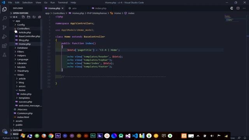Screen dimensions: 249x140
Task: Open the Source Control view
Action: pos(4,28)
